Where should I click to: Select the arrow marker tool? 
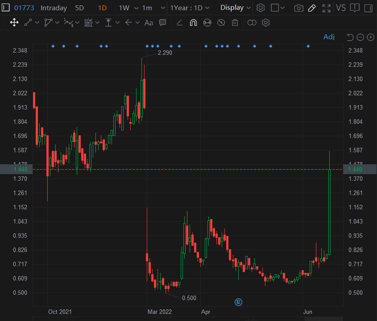tap(128, 23)
